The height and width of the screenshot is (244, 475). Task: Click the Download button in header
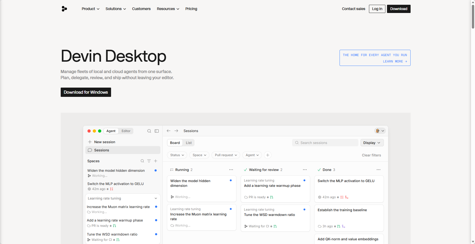click(x=399, y=9)
